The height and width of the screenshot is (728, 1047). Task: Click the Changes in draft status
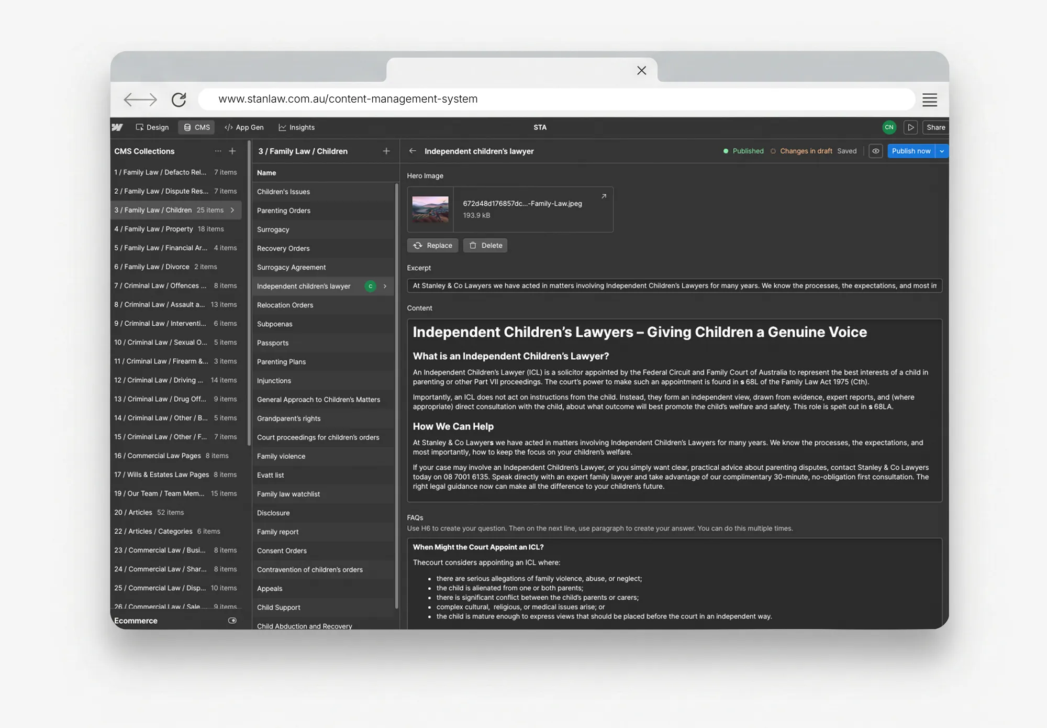[x=806, y=151]
